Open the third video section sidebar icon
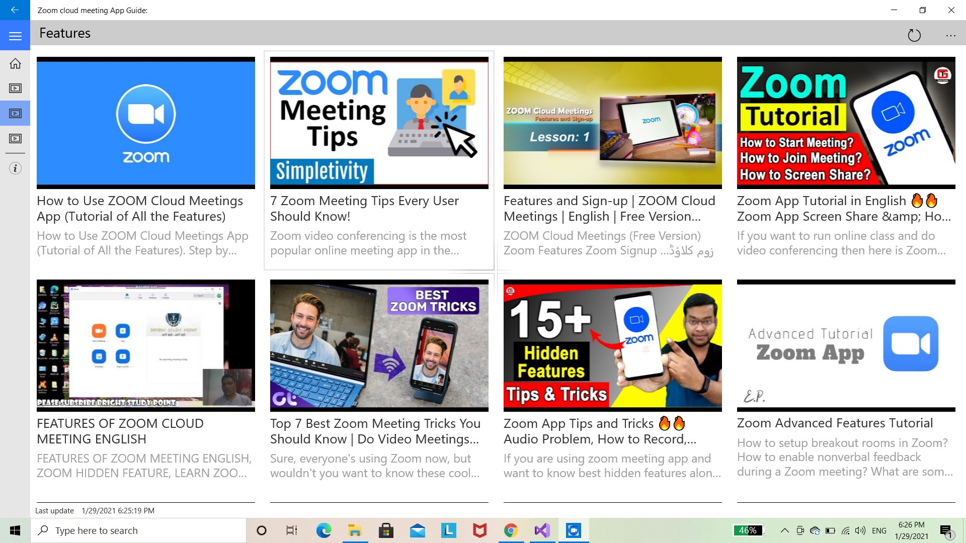 (x=15, y=139)
